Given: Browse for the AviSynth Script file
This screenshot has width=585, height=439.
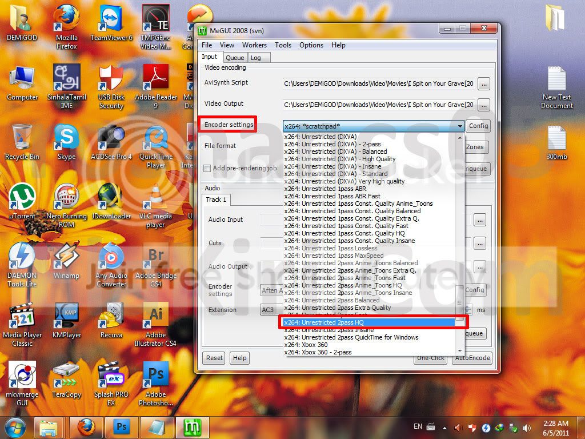Looking at the screenshot, I should point(484,84).
